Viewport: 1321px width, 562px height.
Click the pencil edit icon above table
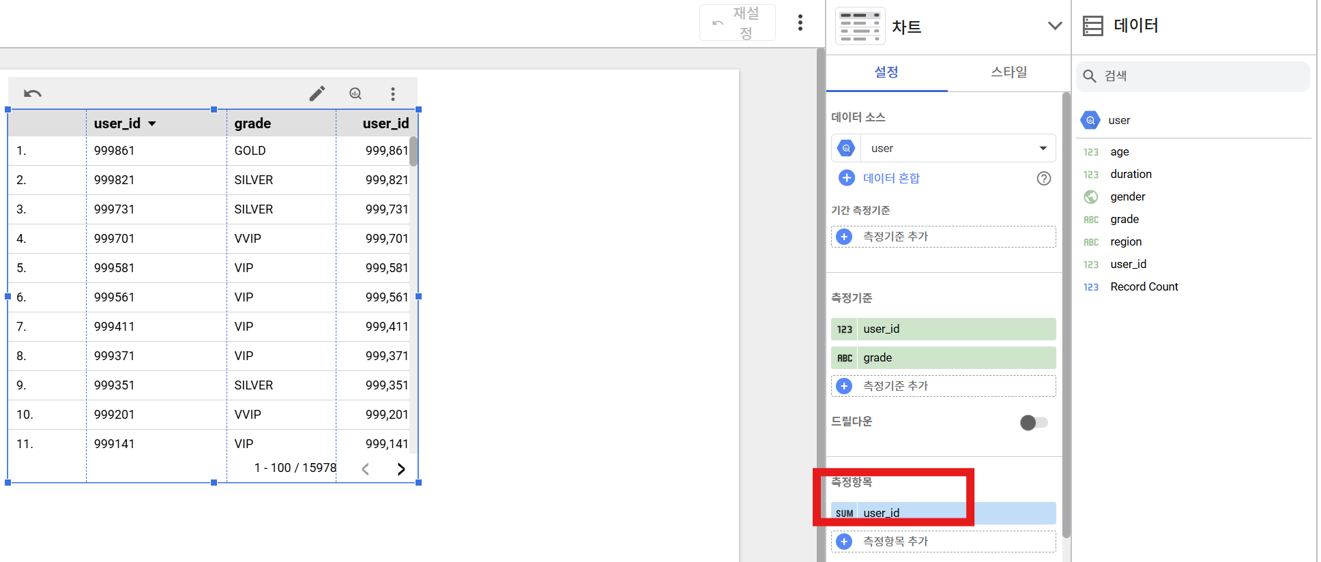(317, 93)
